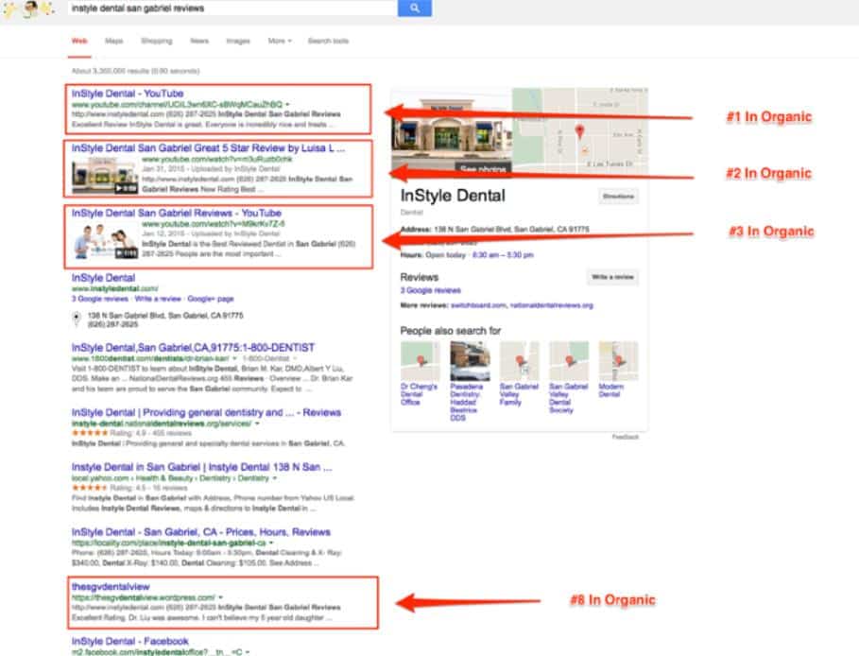Viewport: 859px width, 656px height.
Task: Open 'InStyle Dental - San Gabriel, CA - Prices, Hours, Reviews'
Action: coord(201,532)
